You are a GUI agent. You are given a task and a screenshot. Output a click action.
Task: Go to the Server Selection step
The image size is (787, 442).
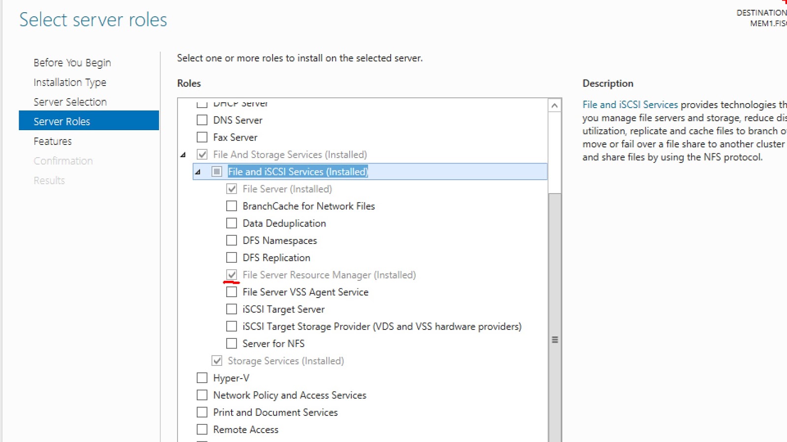70,102
